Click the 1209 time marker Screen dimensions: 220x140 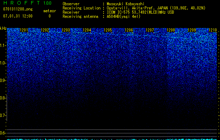(x=192, y=30)
